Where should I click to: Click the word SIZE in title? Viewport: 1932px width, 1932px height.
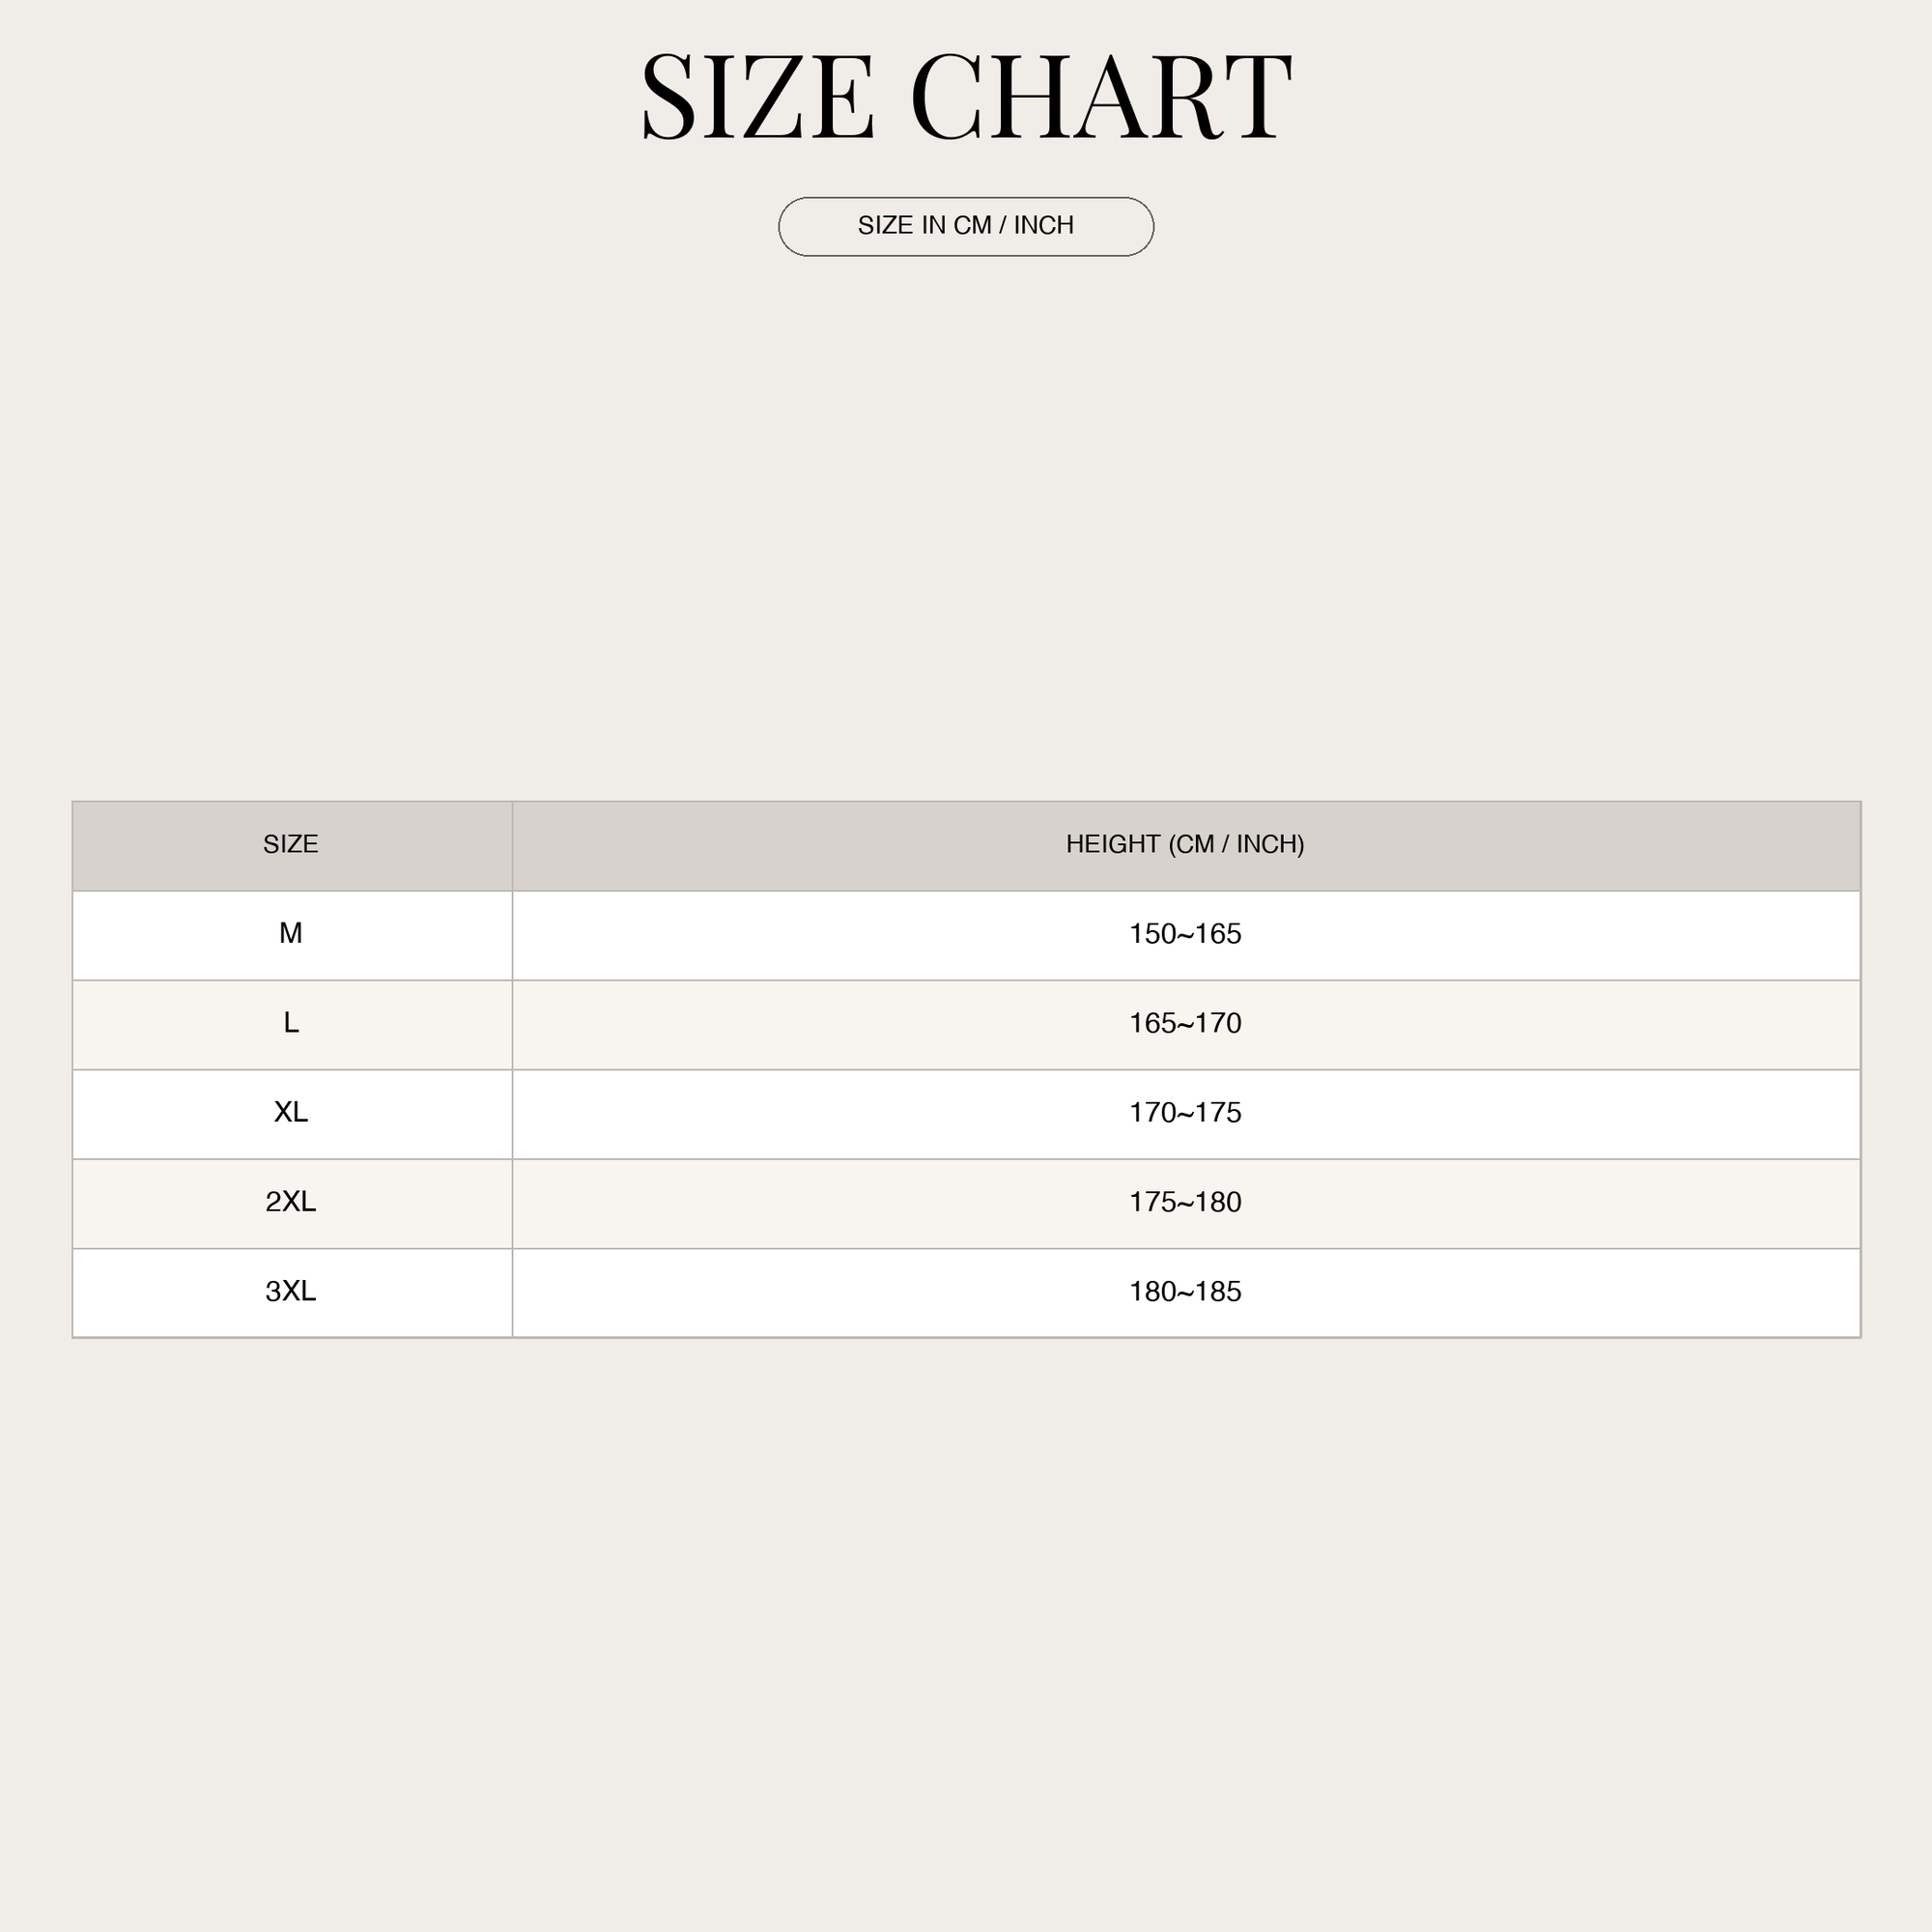759,97
